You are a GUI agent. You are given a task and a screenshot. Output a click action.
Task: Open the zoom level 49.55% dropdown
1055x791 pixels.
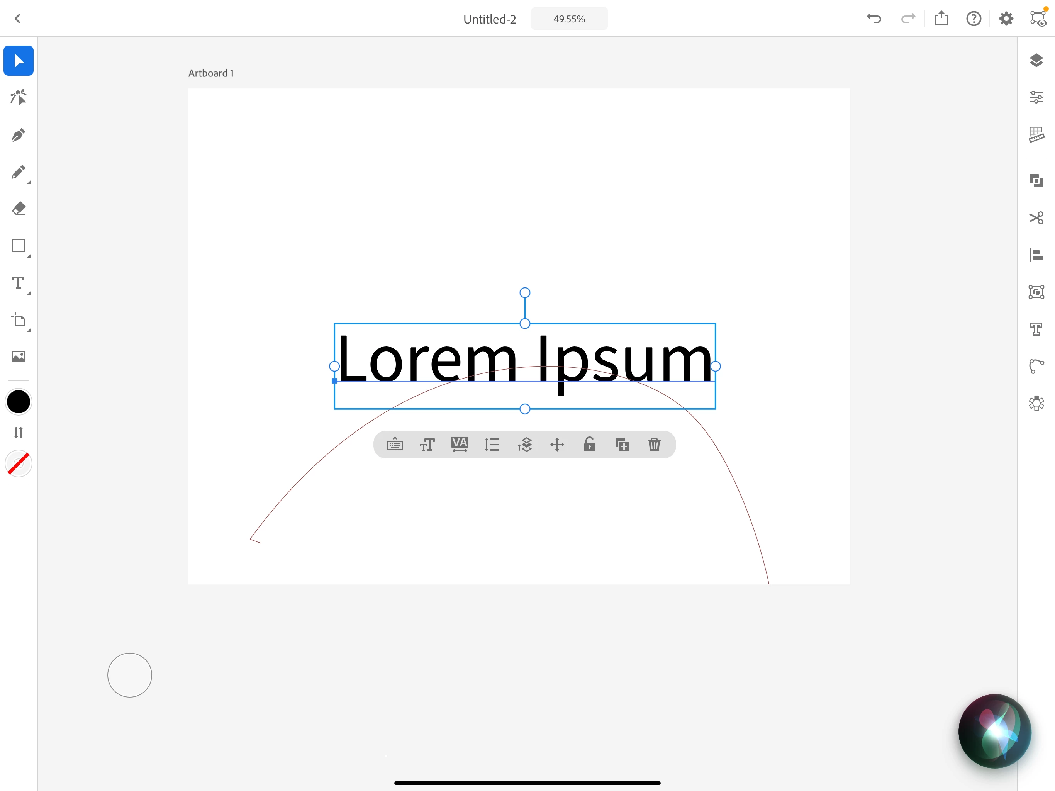pos(569,19)
